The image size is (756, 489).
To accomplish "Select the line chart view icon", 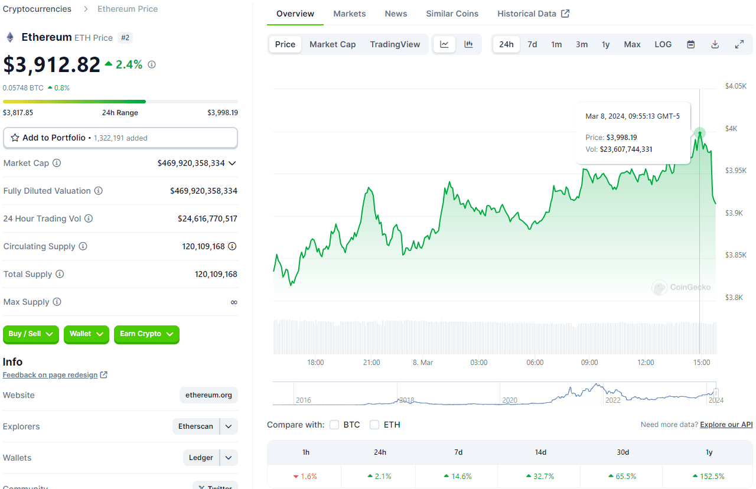I will 445,44.
